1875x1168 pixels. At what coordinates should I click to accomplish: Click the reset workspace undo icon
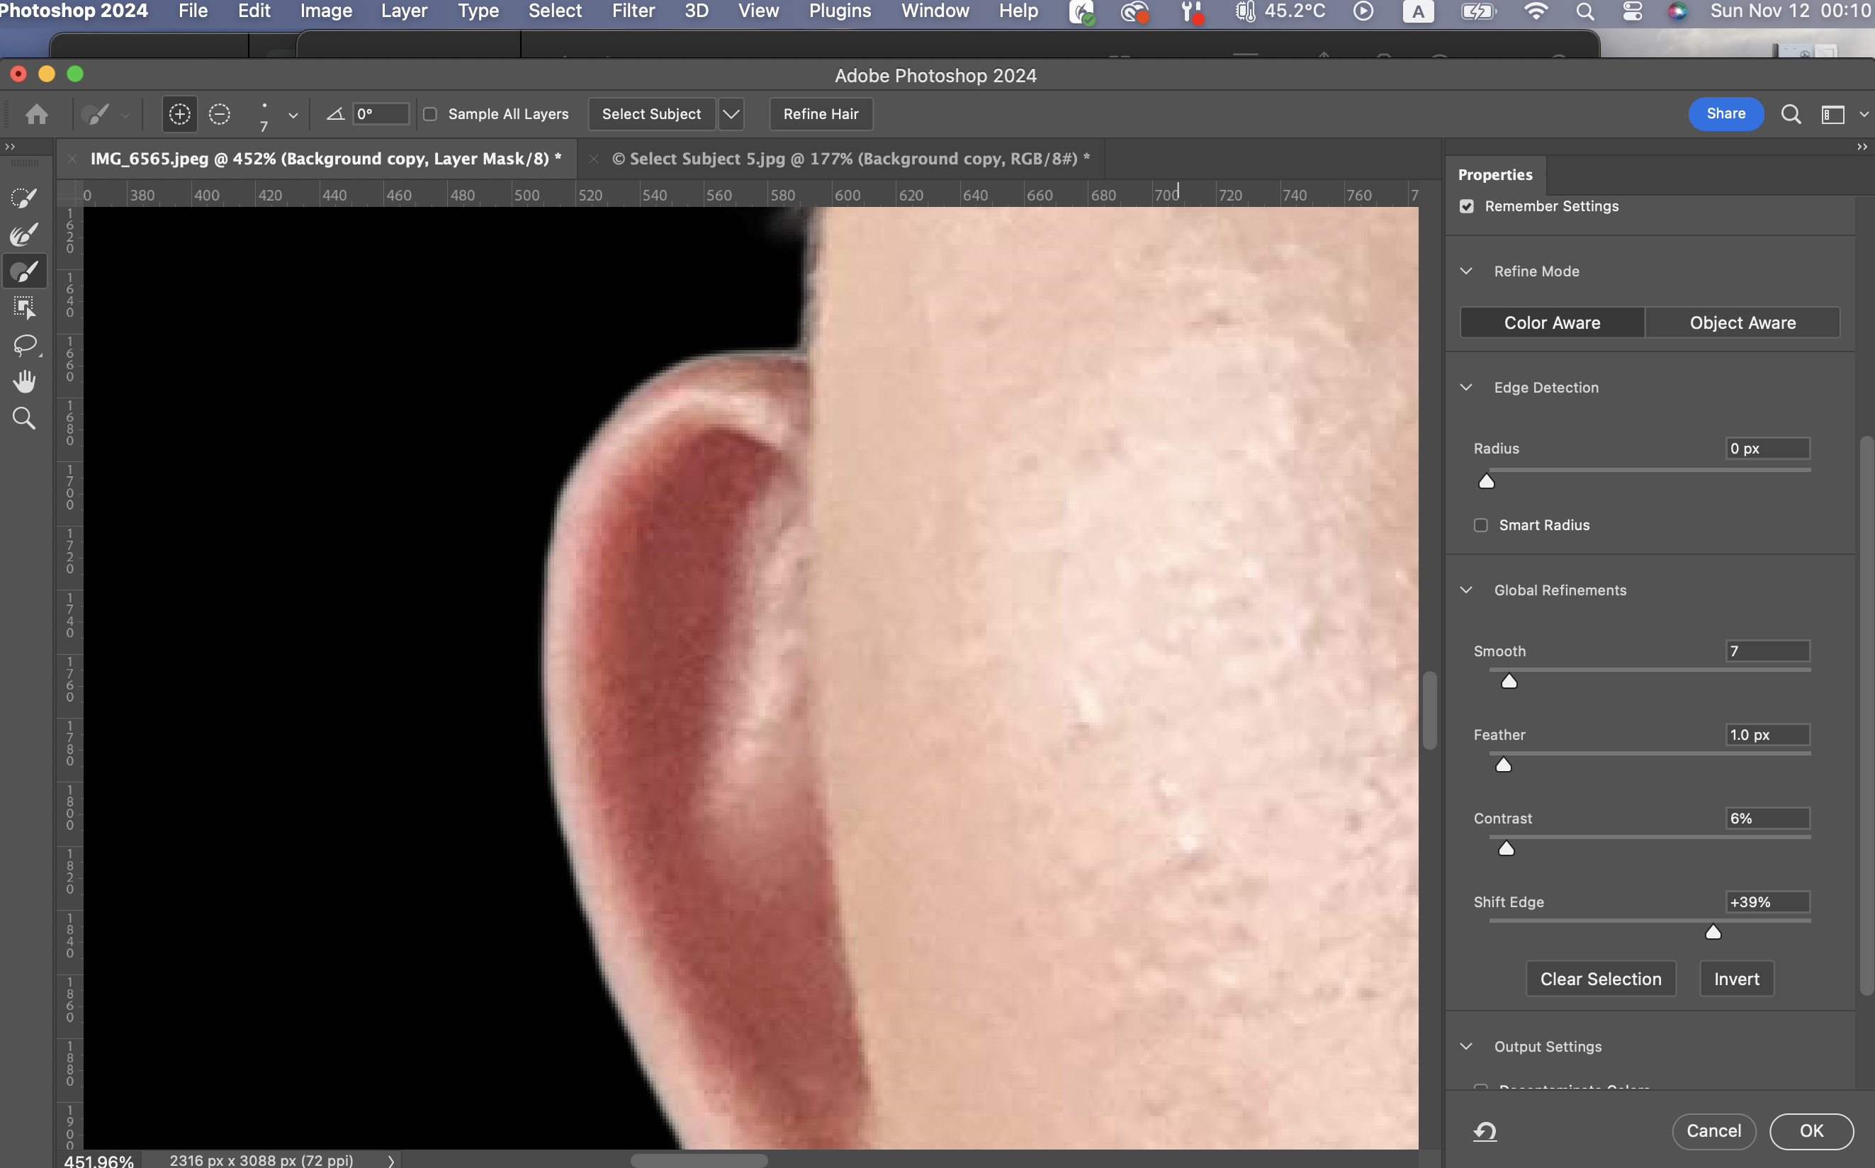(x=1485, y=1131)
